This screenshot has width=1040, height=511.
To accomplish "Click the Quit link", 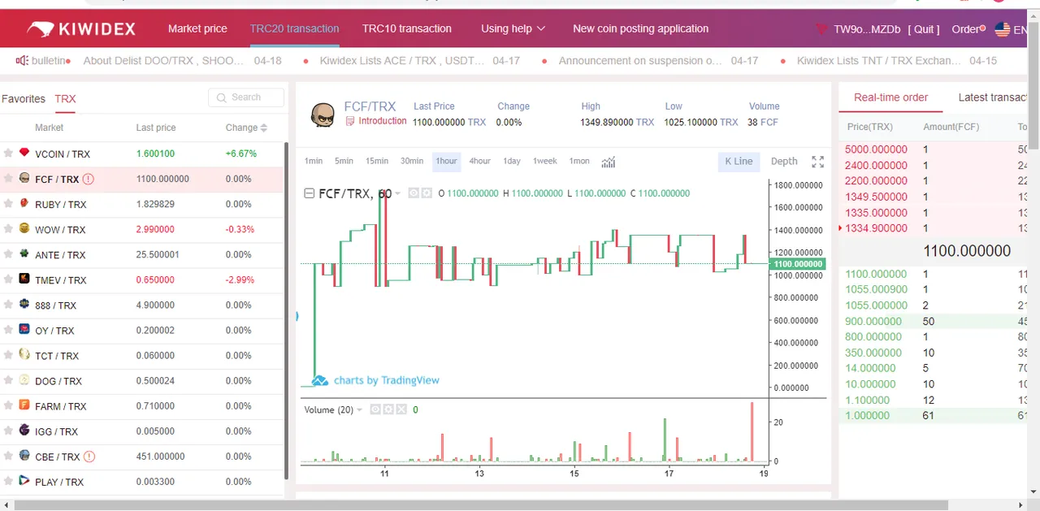I will [x=924, y=29].
